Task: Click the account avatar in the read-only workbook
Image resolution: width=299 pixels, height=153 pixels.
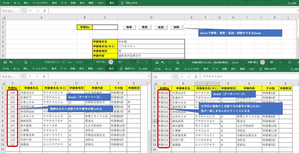Action: tap(262, 62)
